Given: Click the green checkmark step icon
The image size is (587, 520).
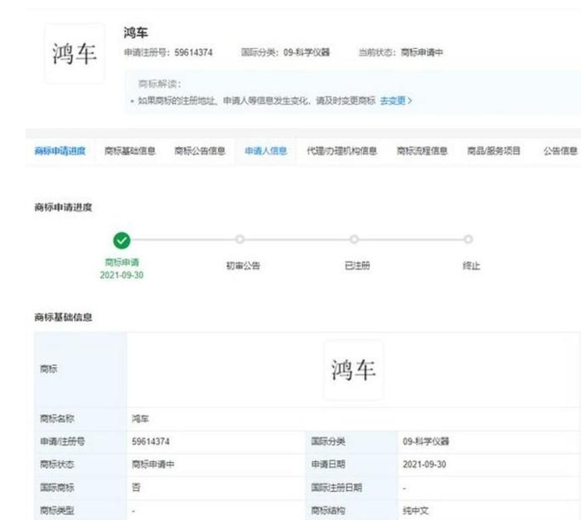Looking at the screenshot, I should click(121, 240).
